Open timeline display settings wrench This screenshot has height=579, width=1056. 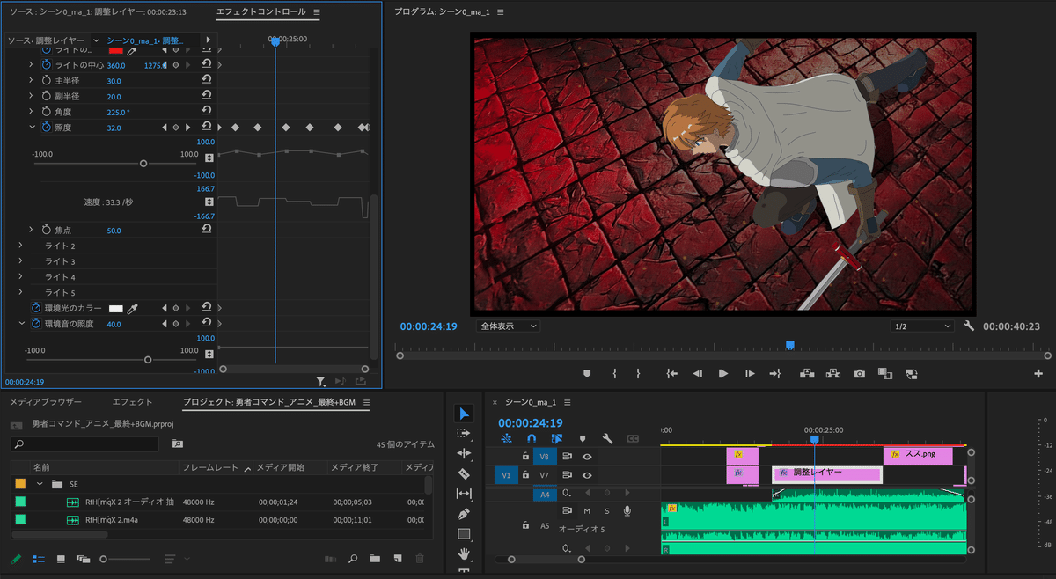(607, 438)
